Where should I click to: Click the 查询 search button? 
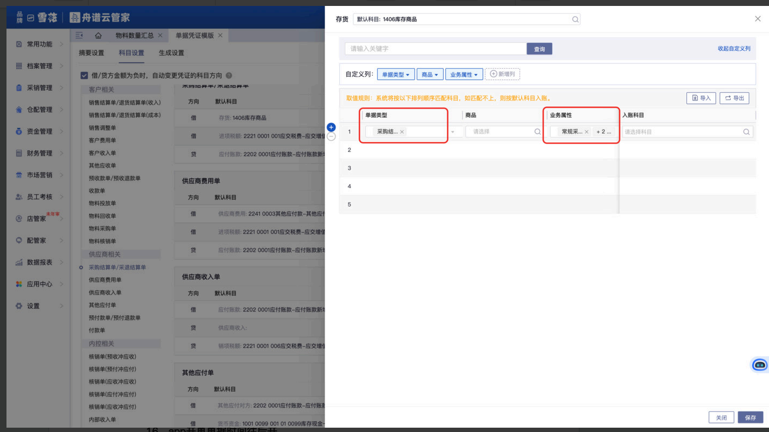point(539,49)
